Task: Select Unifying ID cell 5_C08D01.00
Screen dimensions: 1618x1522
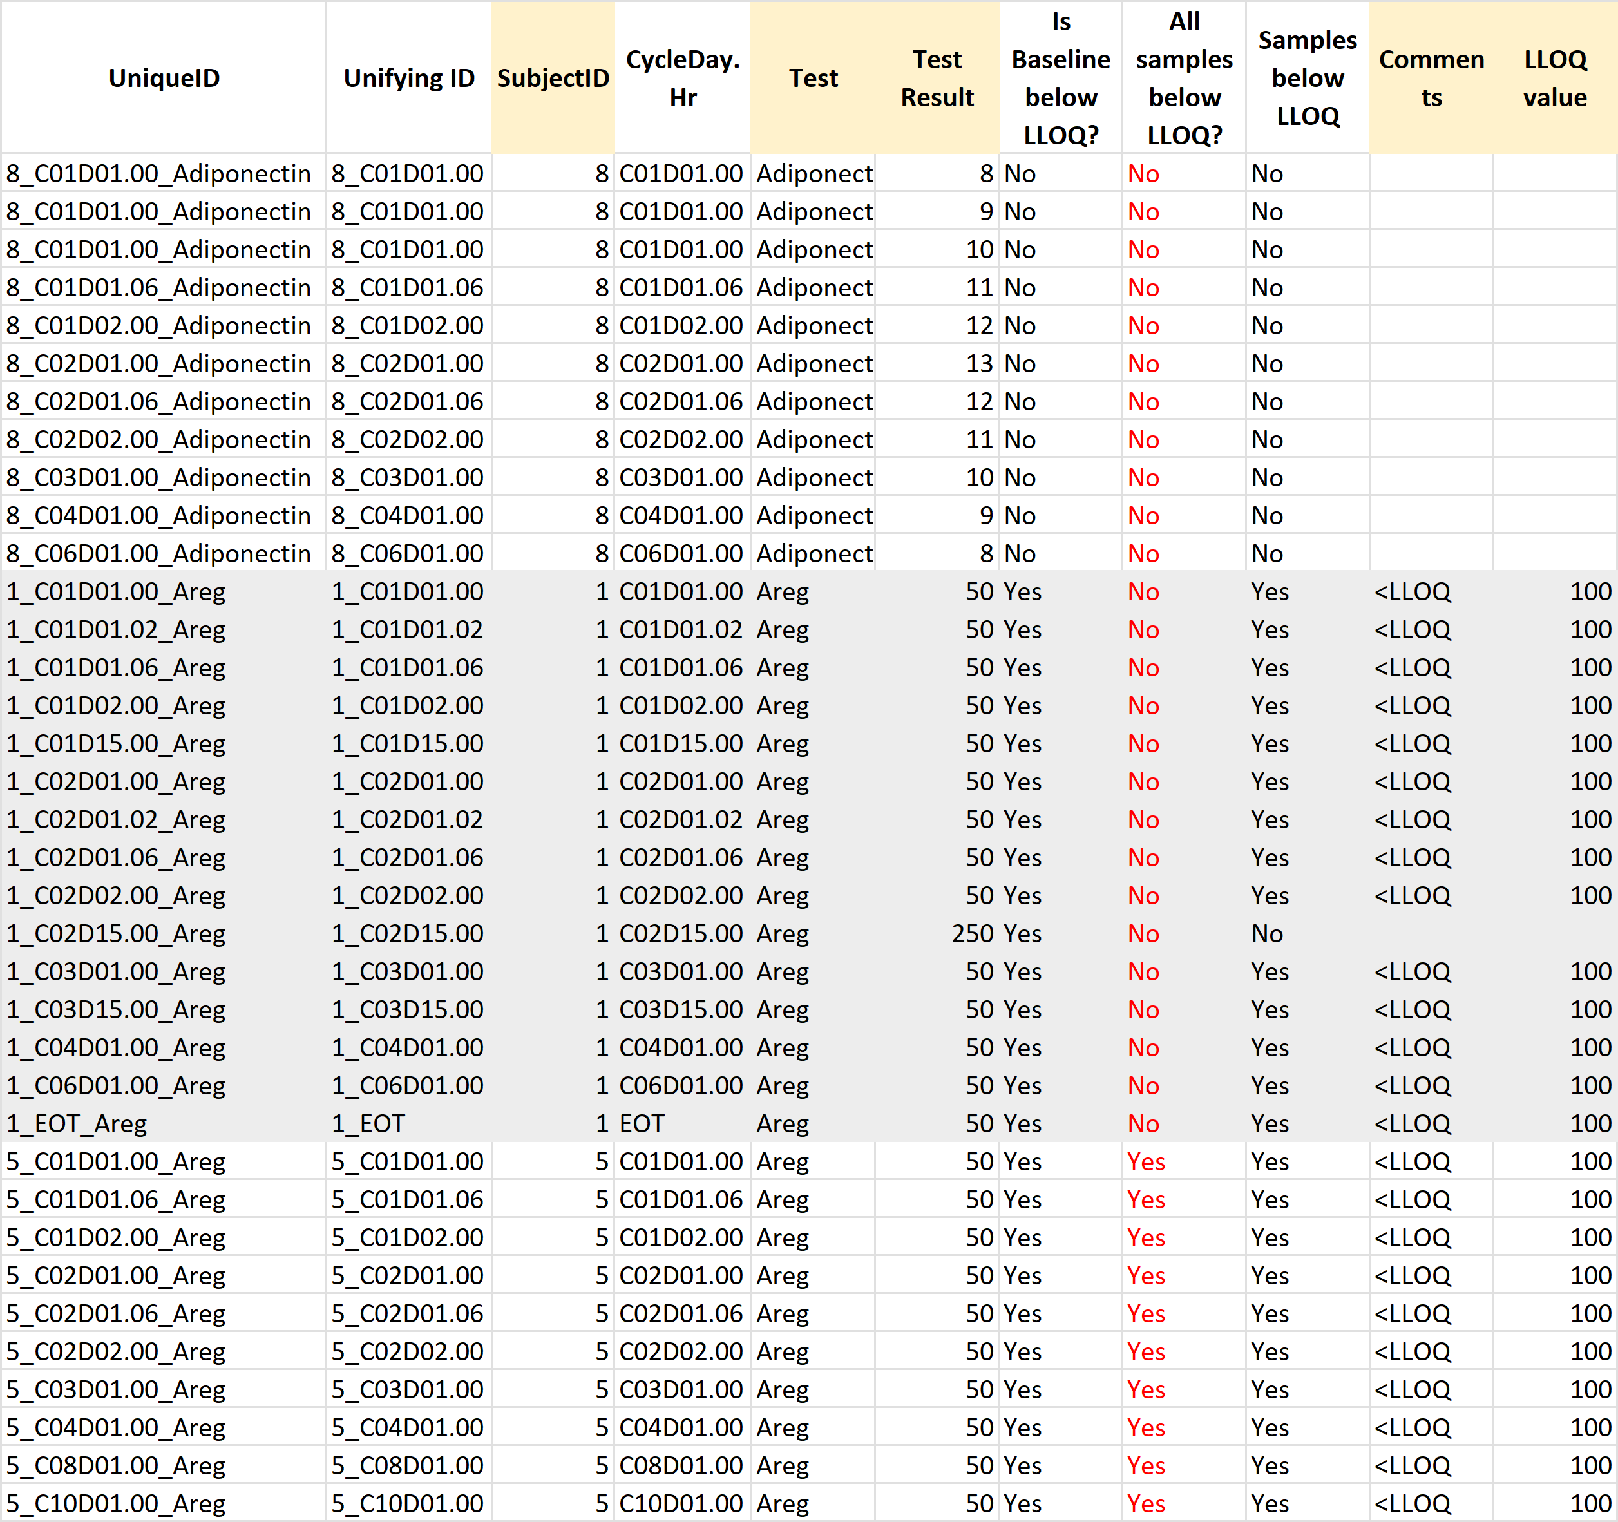Action: [x=407, y=1466]
